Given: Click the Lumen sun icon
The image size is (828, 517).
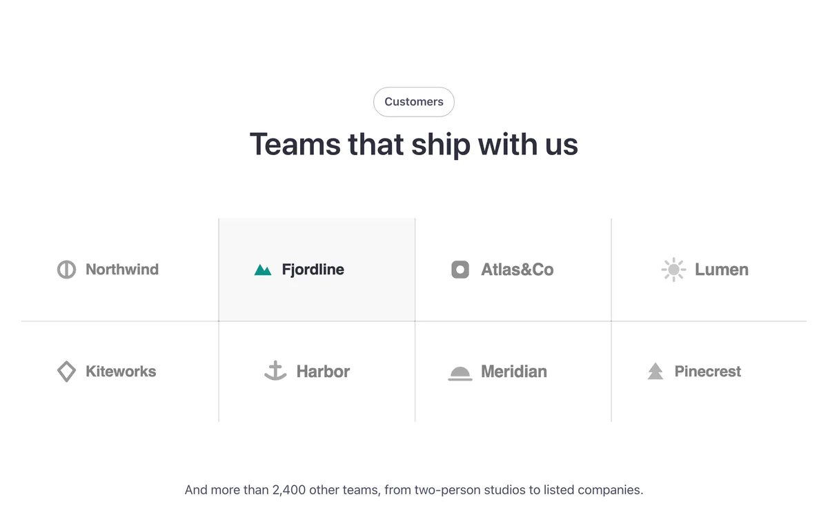Looking at the screenshot, I should pos(673,270).
